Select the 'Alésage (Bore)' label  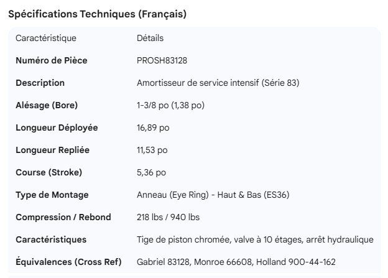pos(47,106)
